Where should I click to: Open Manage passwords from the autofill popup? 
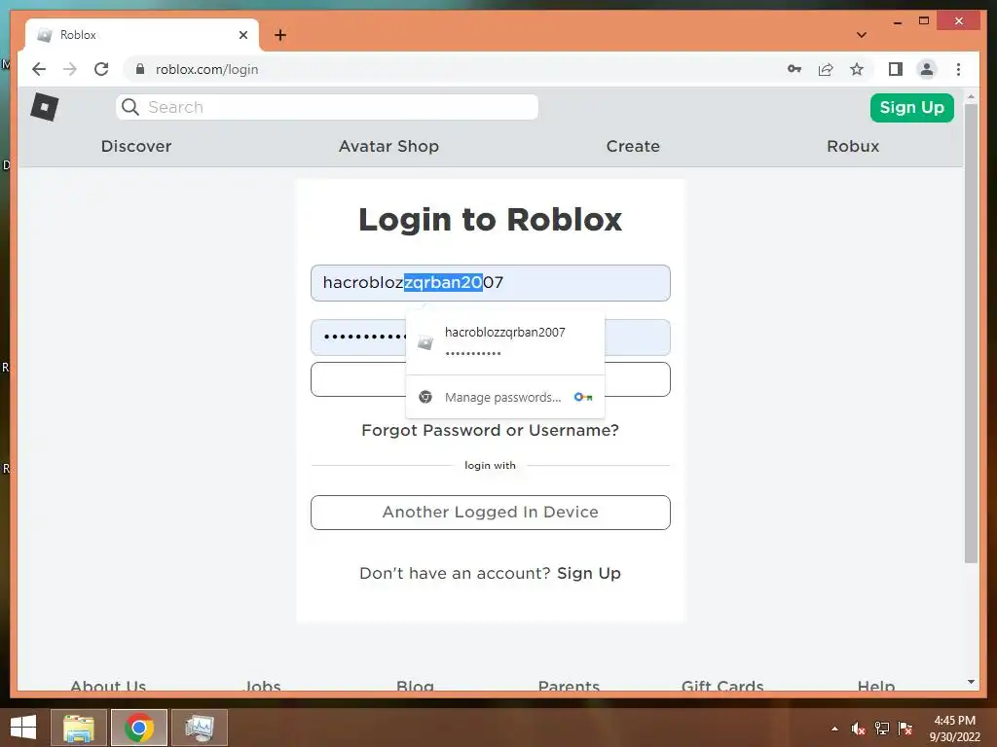coord(505,397)
